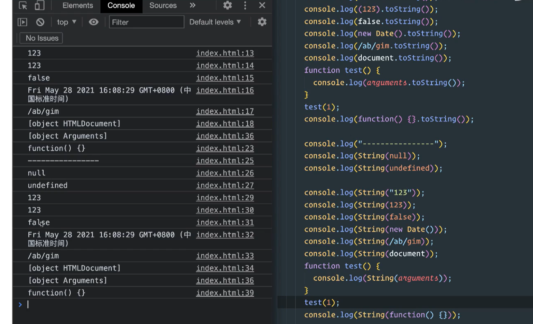Screen dimensions: 533x324
Task: Open source link index.html:18
Action: [x=225, y=124]
